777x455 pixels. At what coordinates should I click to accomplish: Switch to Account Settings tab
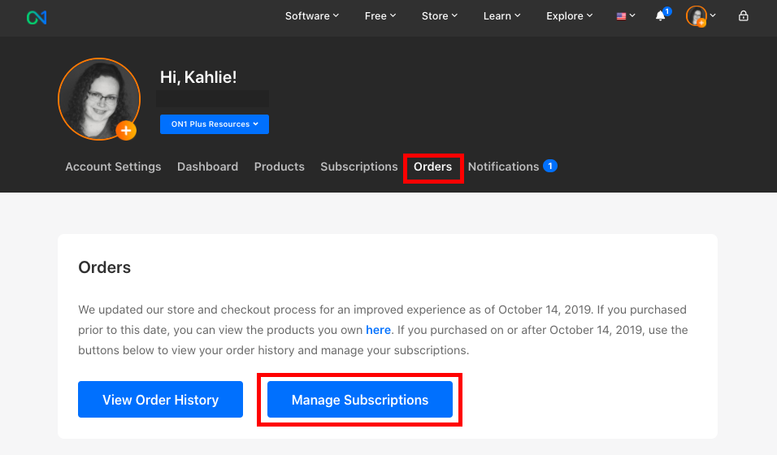(x=113, y=167)
